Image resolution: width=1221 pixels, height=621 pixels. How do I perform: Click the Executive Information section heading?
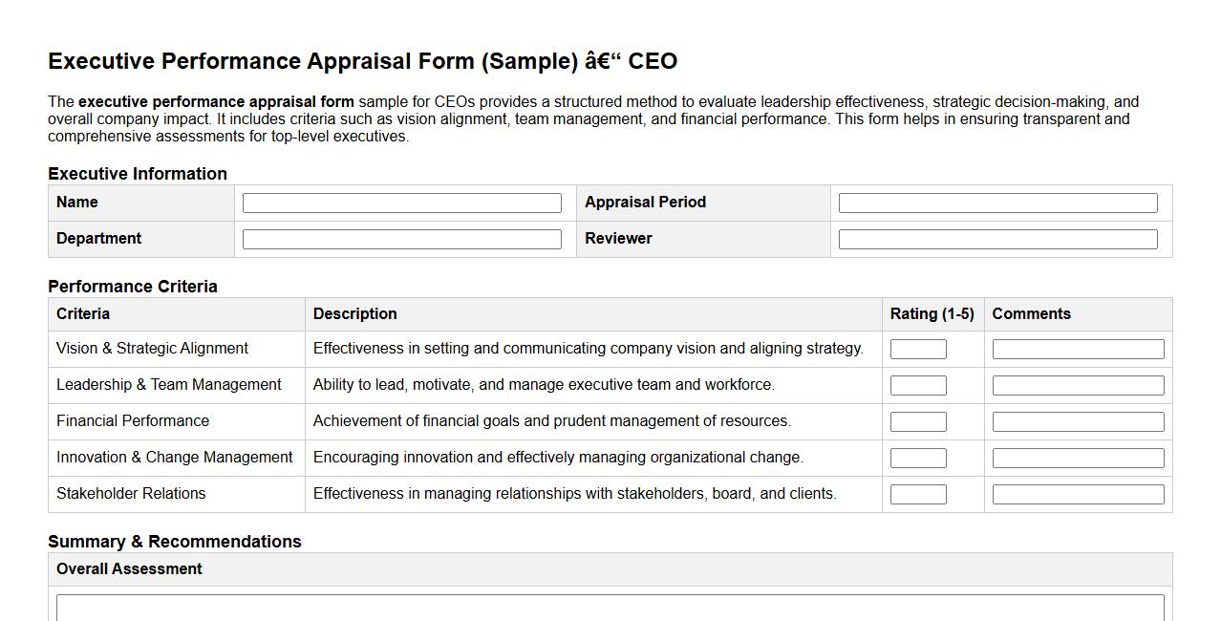(x=138, y=173)
